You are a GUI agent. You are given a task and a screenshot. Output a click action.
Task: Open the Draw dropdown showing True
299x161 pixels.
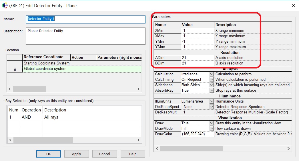pos(212,123)
